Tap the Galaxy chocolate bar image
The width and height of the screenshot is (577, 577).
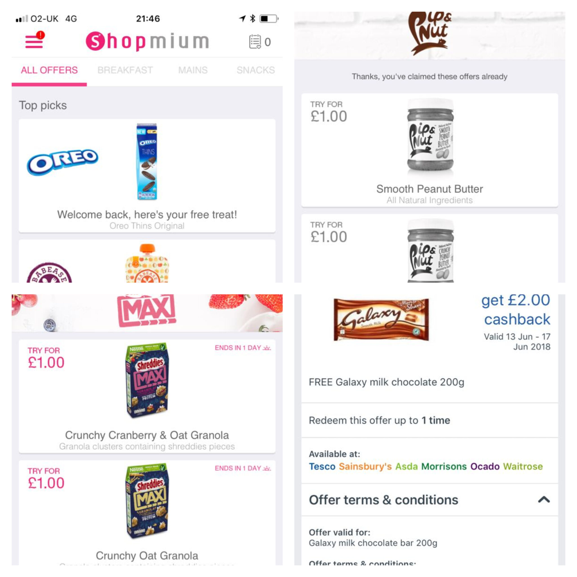[x=381, y=319]
